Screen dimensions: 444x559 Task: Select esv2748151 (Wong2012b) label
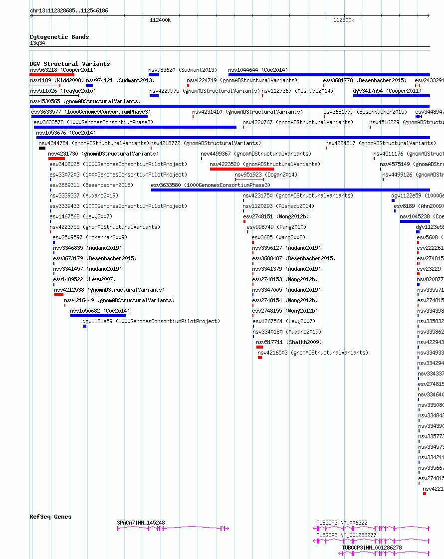276,216
